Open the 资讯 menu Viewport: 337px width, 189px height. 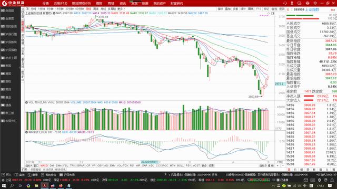click(123, 4)
